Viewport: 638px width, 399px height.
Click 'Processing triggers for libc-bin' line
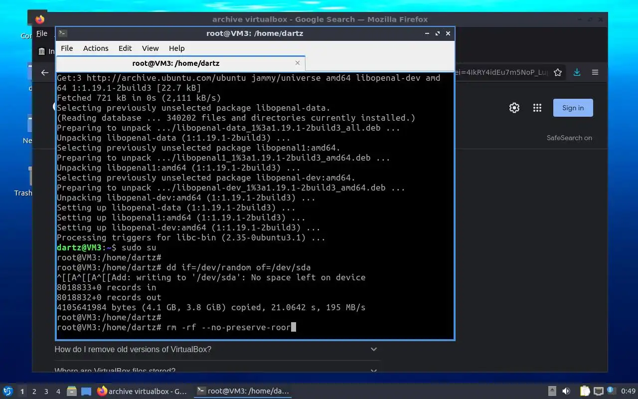191,237
